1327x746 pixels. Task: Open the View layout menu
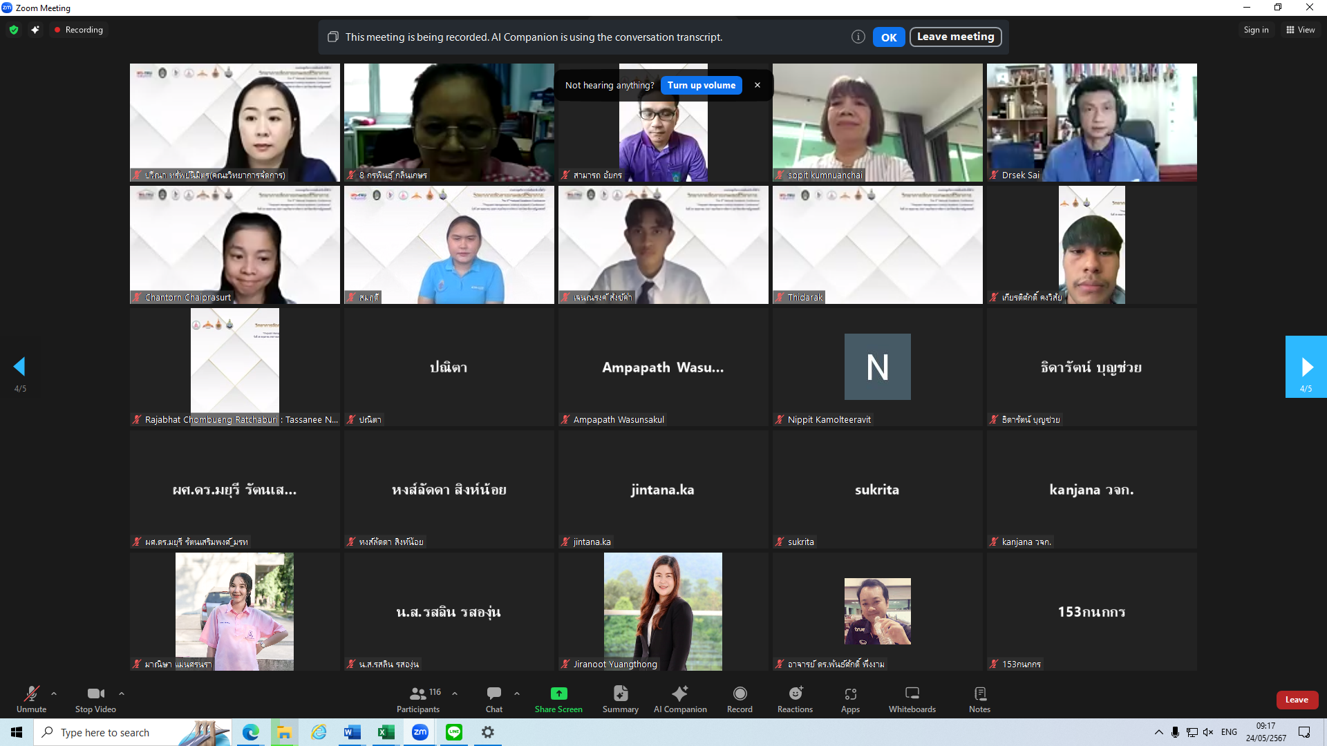[1300, 30]
